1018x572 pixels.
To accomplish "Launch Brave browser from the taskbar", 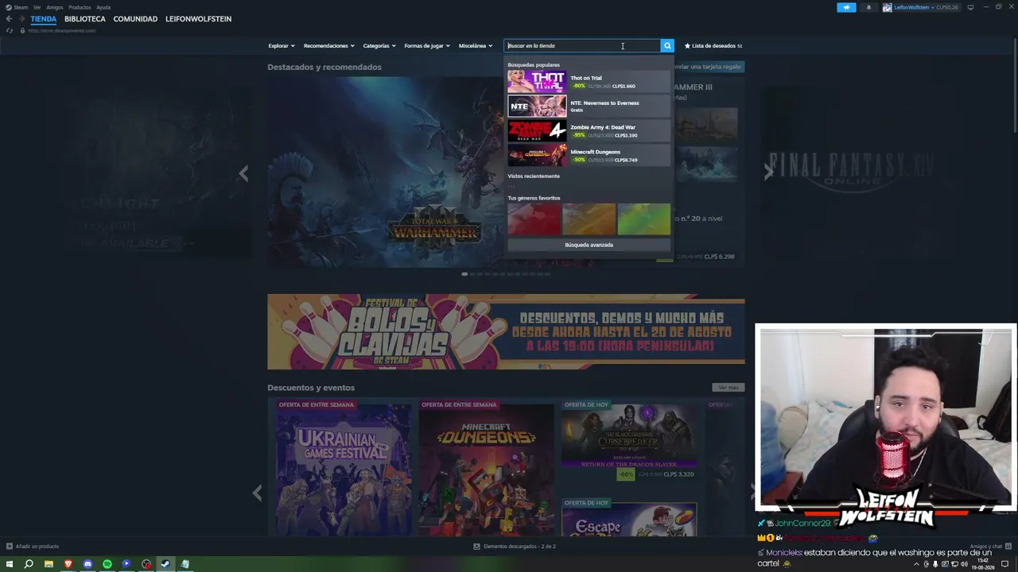I will (68, 564).
